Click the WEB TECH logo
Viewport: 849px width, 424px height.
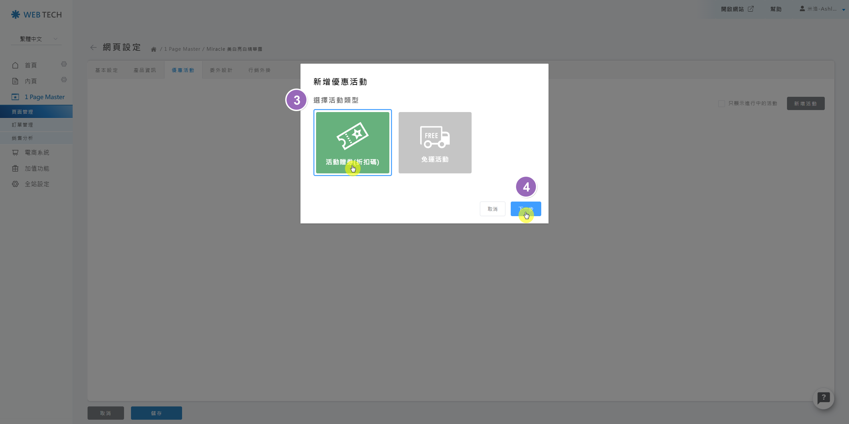click(x=36, y=15)
